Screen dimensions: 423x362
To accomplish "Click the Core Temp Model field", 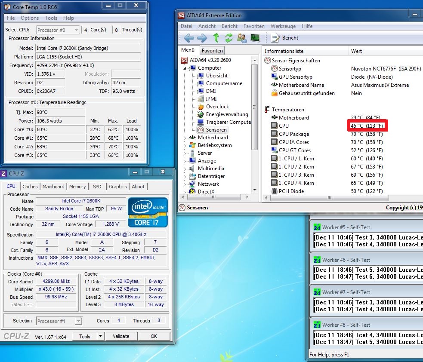I will point(88,48).
